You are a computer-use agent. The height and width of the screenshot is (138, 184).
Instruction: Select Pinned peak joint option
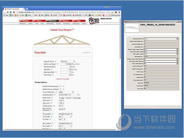[x=66, y=98]
